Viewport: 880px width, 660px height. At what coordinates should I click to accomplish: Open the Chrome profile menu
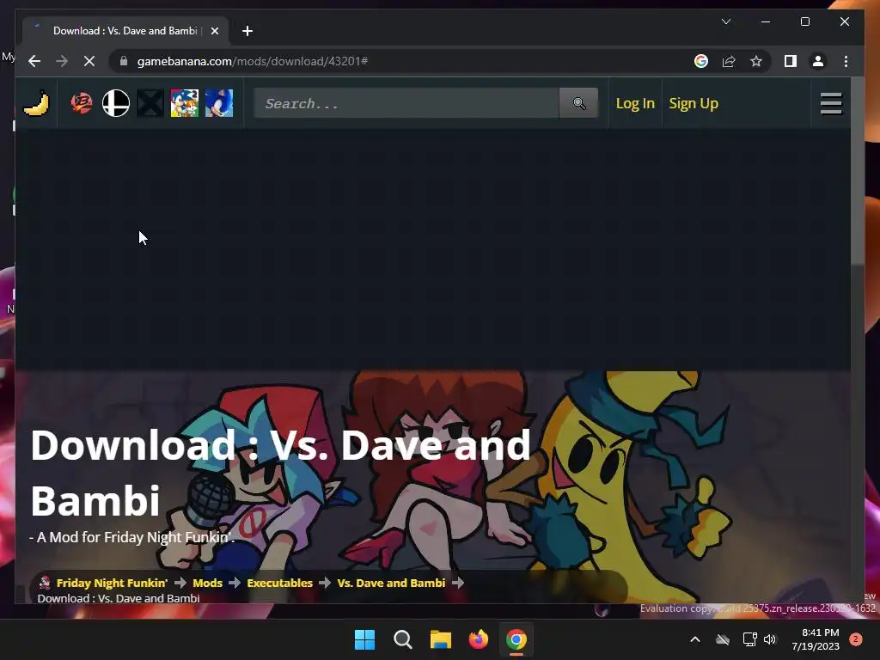click(x=818, y=61)
